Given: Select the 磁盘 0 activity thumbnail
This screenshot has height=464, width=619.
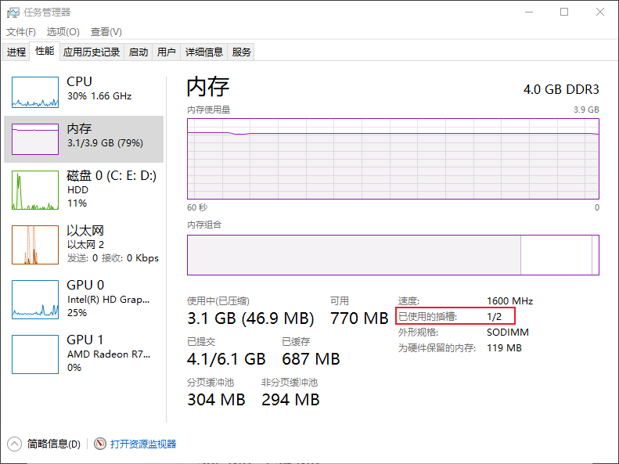Looking at the screenshot, I should (x=35, y=190).
